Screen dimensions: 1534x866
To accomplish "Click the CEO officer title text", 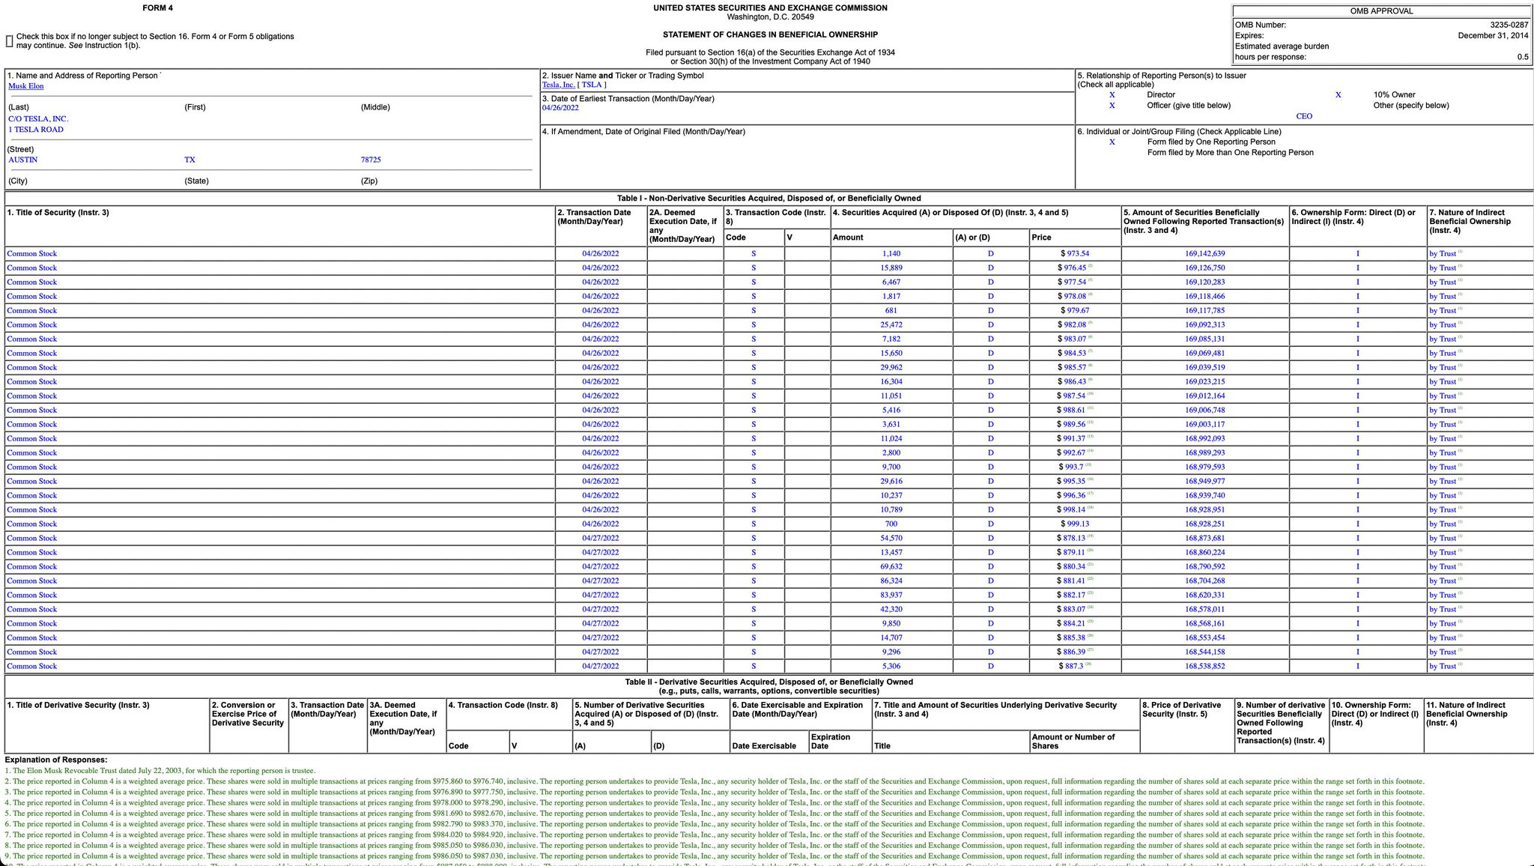I will coord(1304,116).
